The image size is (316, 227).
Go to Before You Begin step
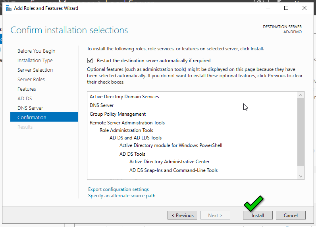point(36,51)
